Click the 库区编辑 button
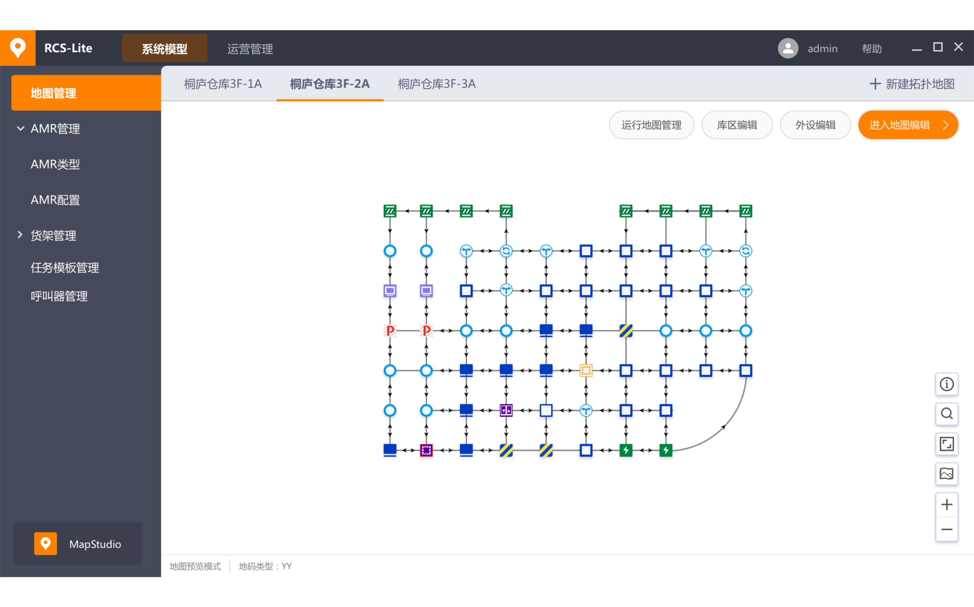974x607 pixels. (737, 125)
